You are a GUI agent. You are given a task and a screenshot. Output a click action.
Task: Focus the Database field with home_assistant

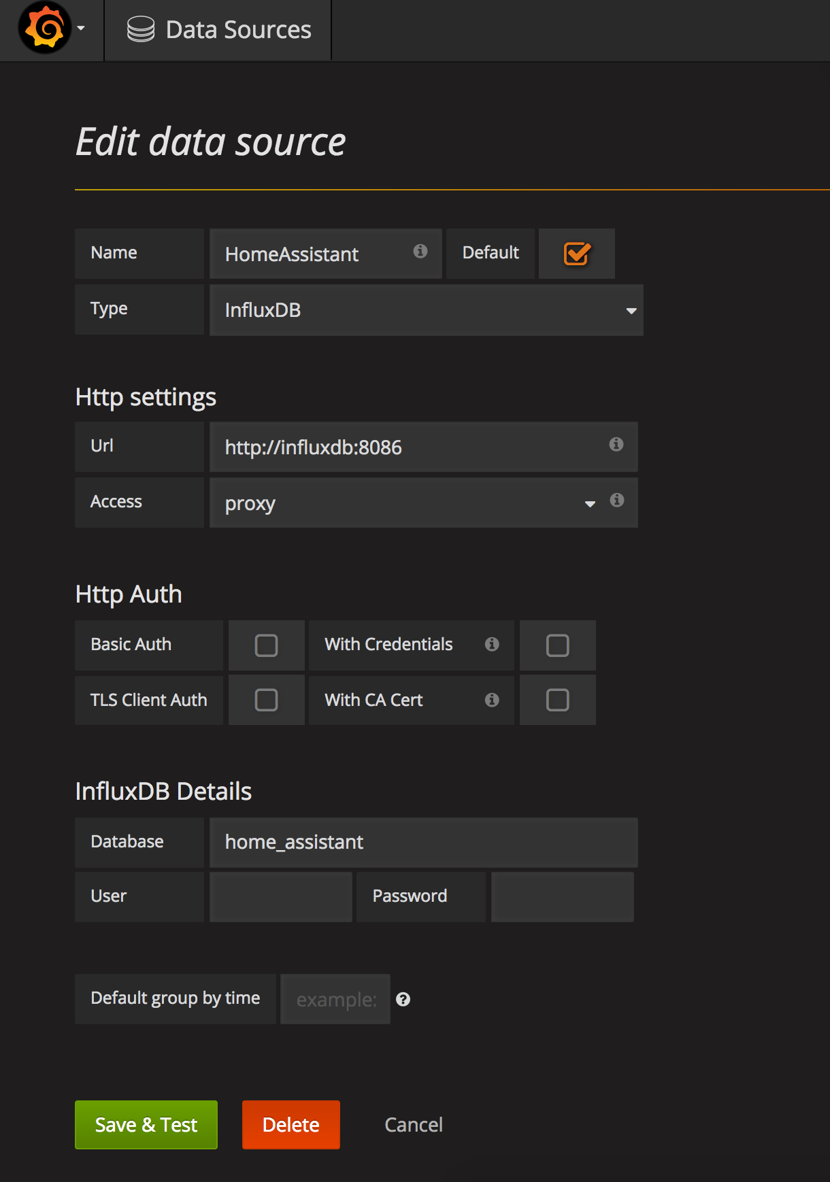point(424,843)
